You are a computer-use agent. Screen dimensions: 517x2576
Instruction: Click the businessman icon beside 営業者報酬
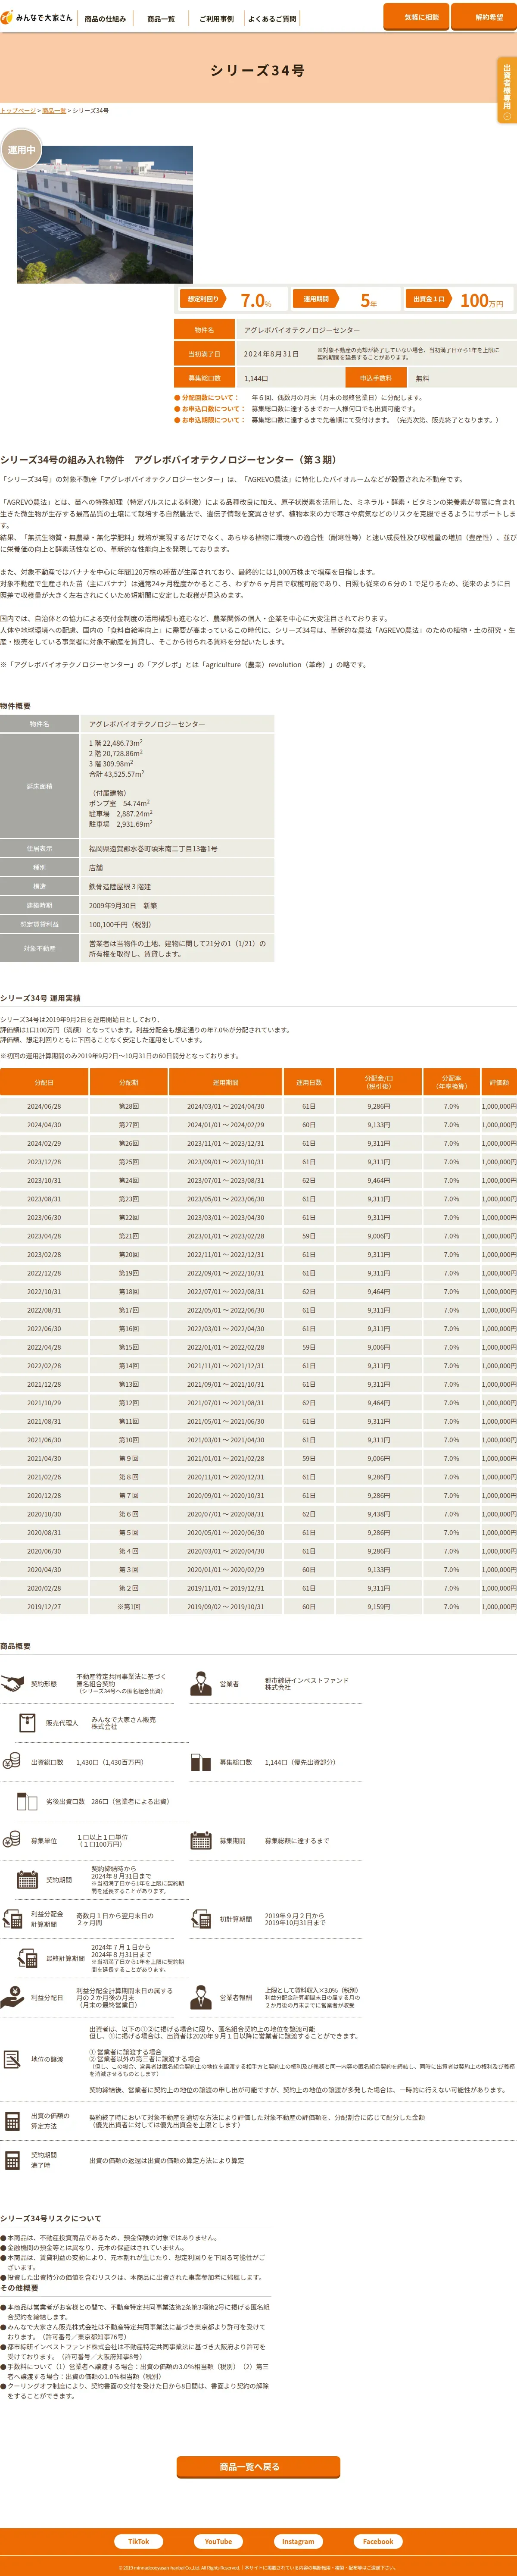pyautogui.click(x=201, y=1997)
